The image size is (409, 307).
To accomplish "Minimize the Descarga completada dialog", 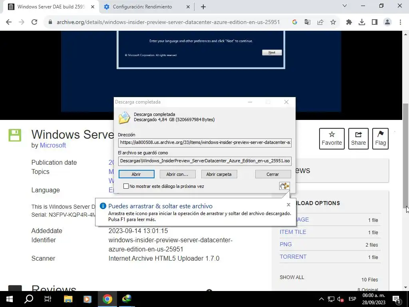I will [250, 102].
